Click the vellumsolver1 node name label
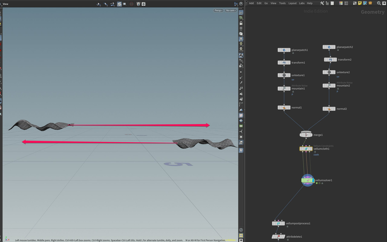 (x=324, y=180)
